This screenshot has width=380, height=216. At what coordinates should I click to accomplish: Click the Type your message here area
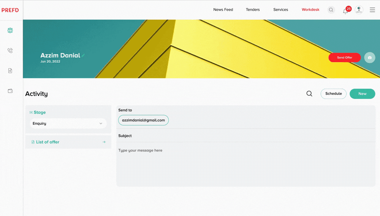246,164
